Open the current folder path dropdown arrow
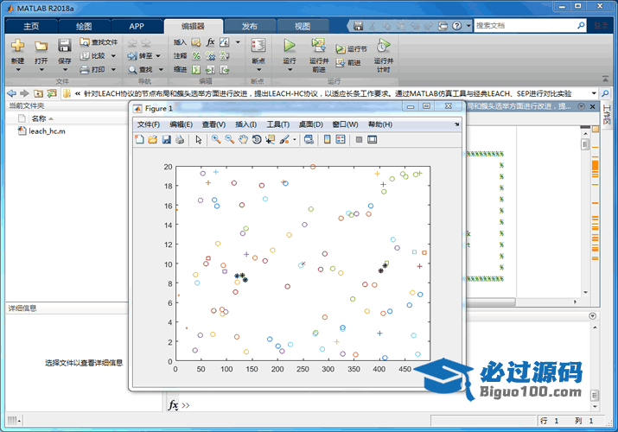Viewport: 618px width, 432px height. coord(594,93)
